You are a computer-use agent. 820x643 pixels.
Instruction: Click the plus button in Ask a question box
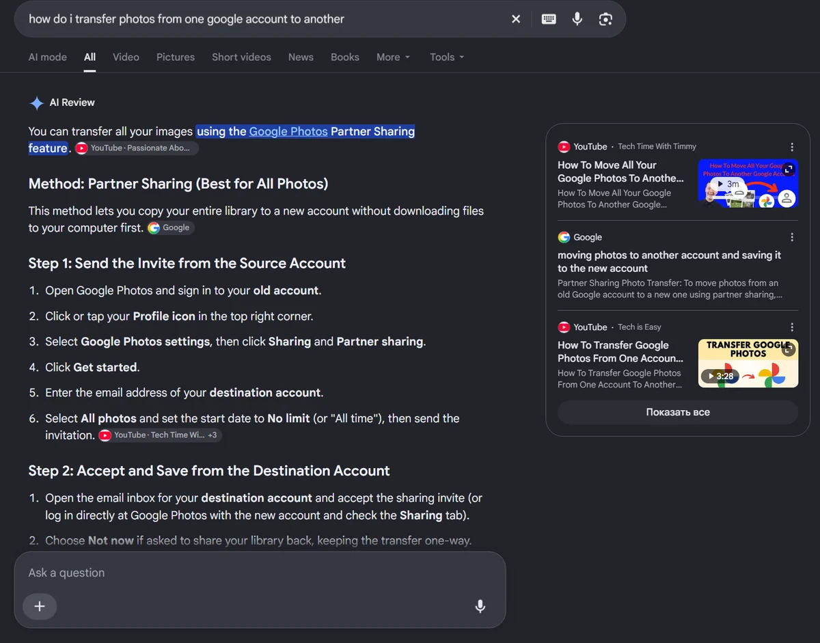pyautogui.click(x=40, y=606)
